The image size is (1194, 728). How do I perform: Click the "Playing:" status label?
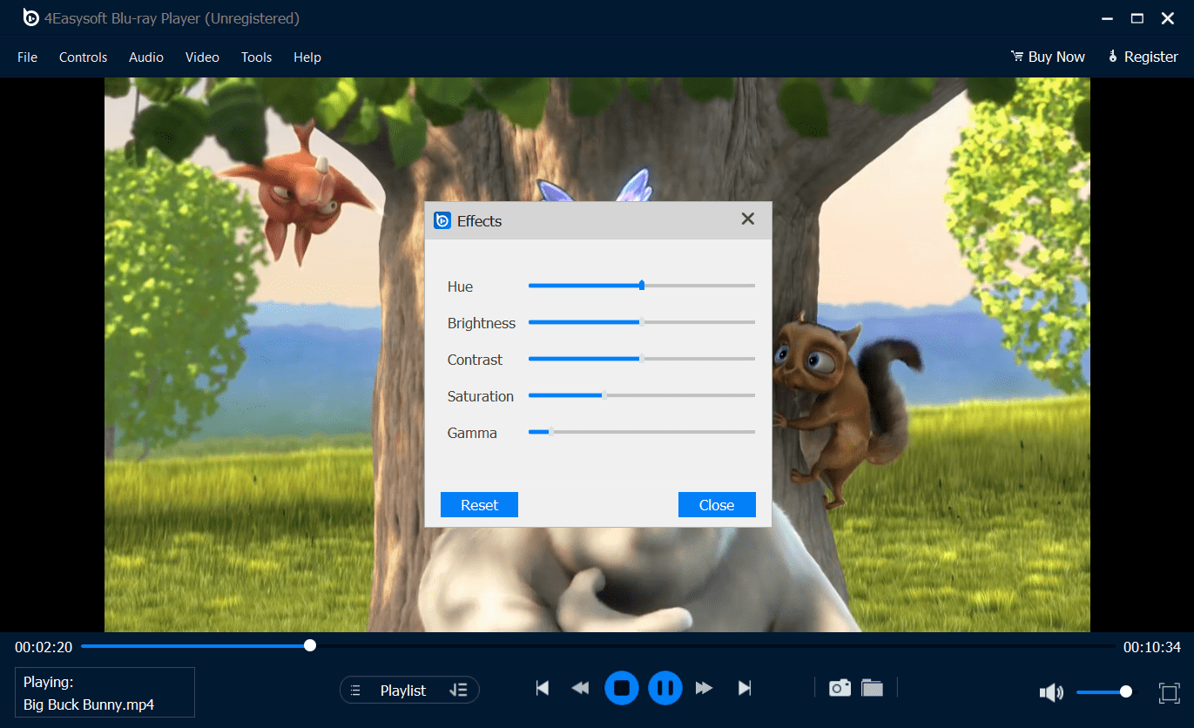click(x=49, y=682)
